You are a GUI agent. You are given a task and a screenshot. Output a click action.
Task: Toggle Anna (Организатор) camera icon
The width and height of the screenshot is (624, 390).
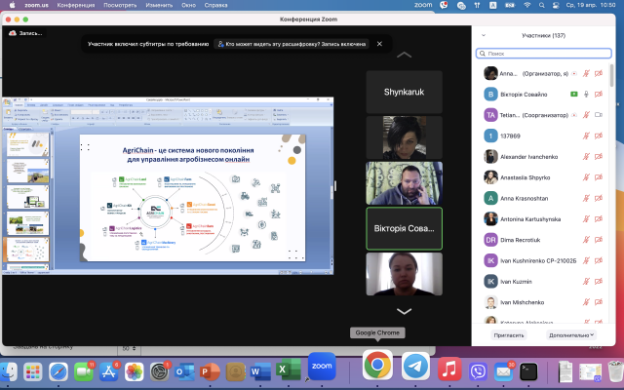598,74
